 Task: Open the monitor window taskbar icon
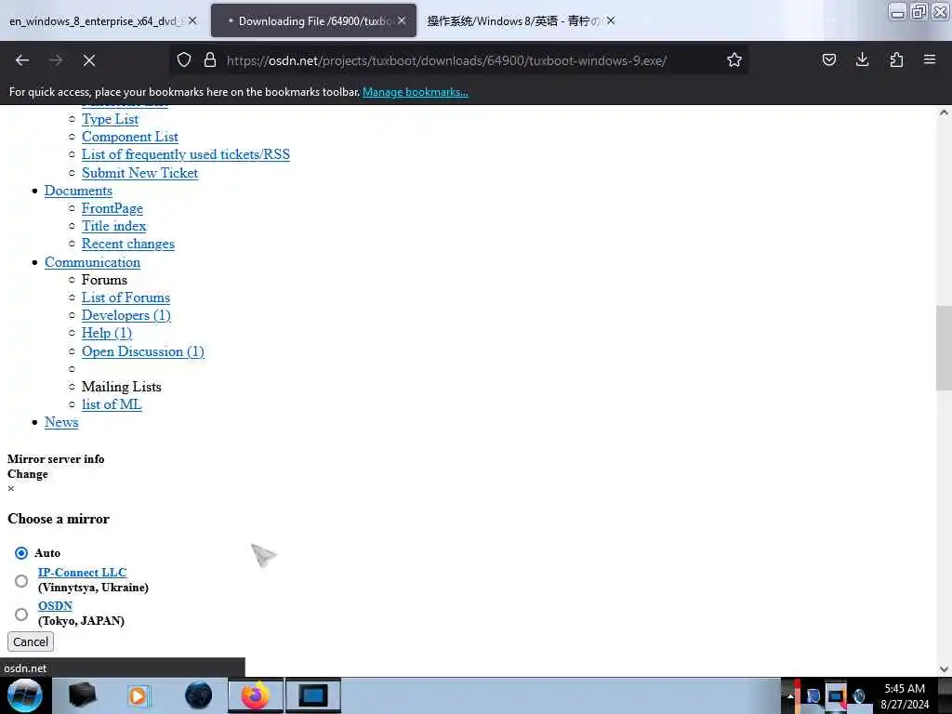pyautogui.click(x=313, y=695)
